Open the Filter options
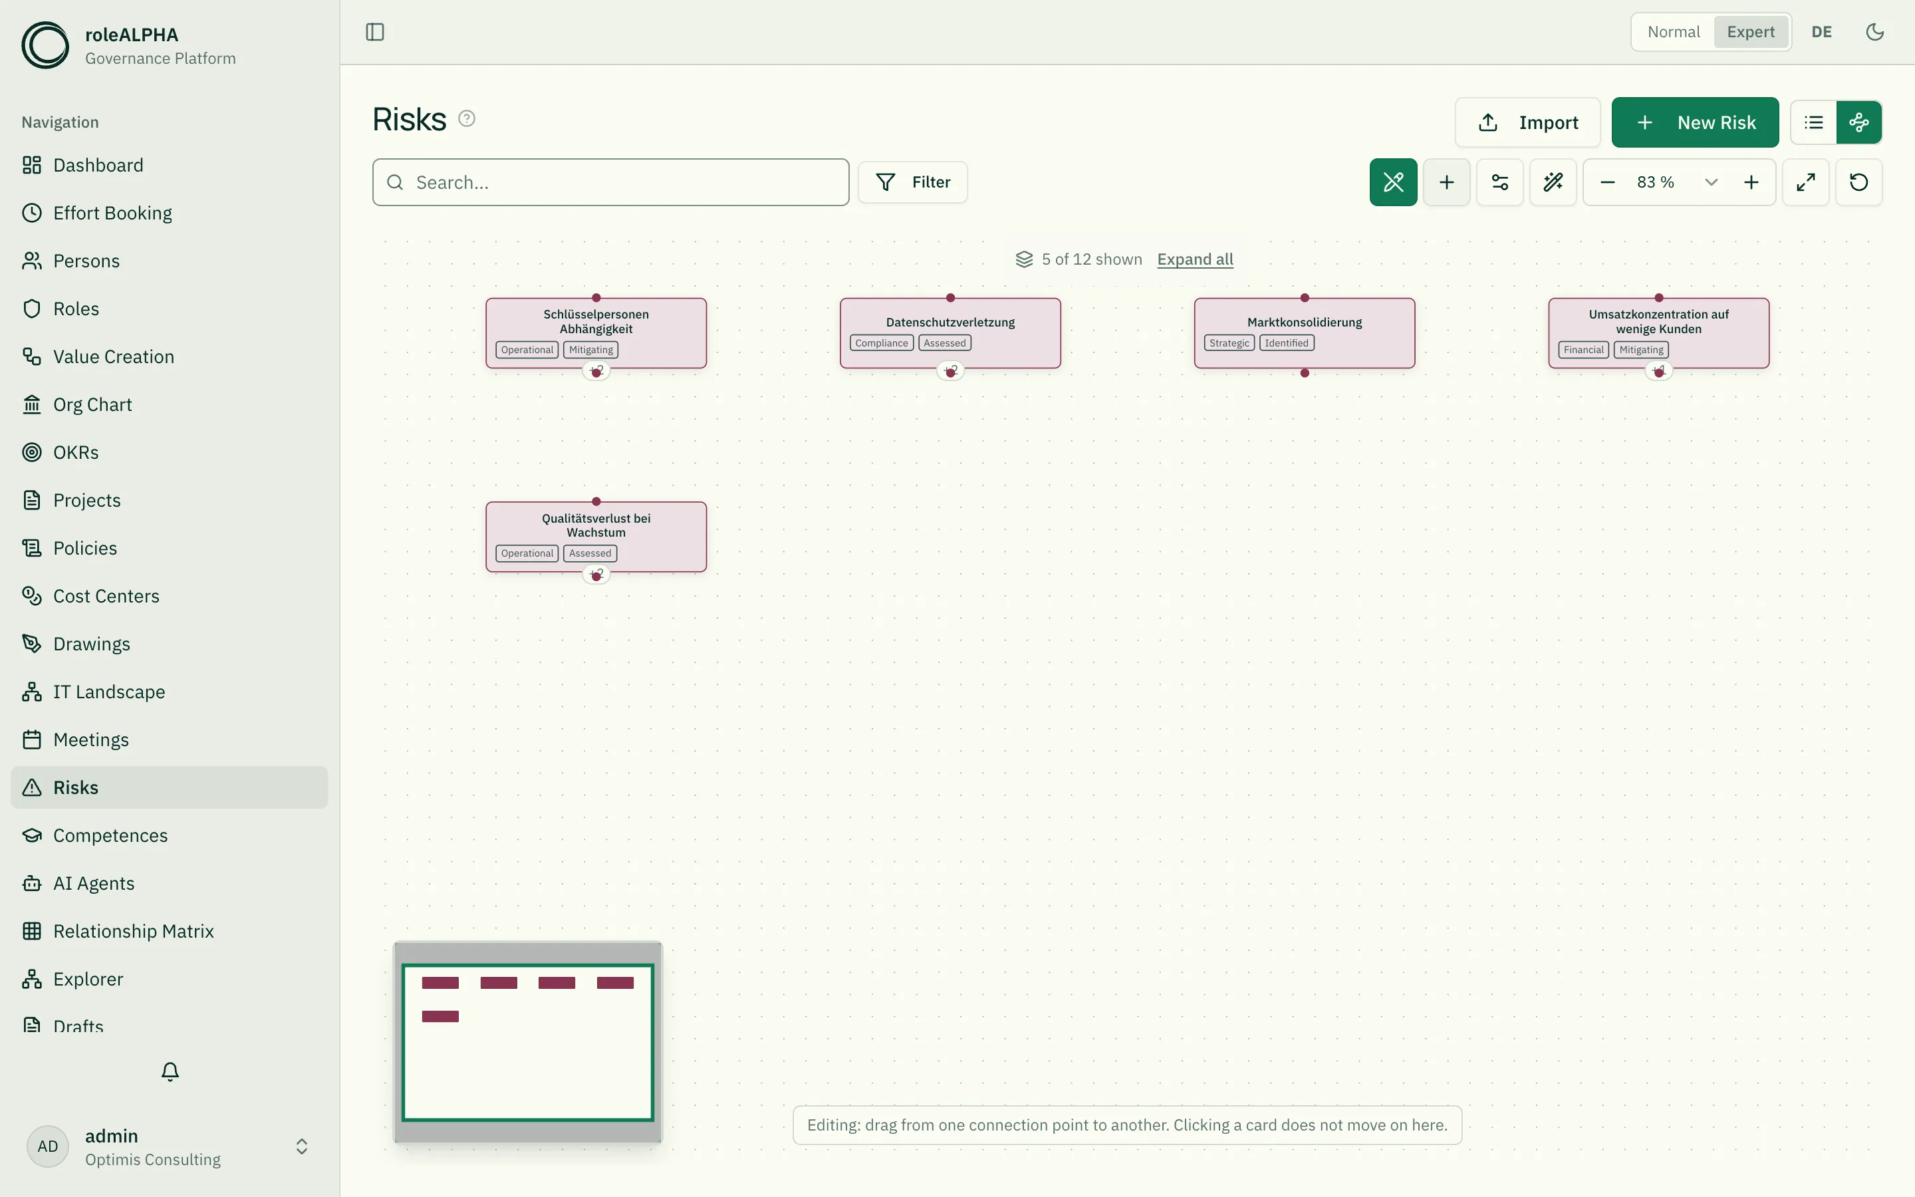The image size is (1915, 1197). click(912, 182)
